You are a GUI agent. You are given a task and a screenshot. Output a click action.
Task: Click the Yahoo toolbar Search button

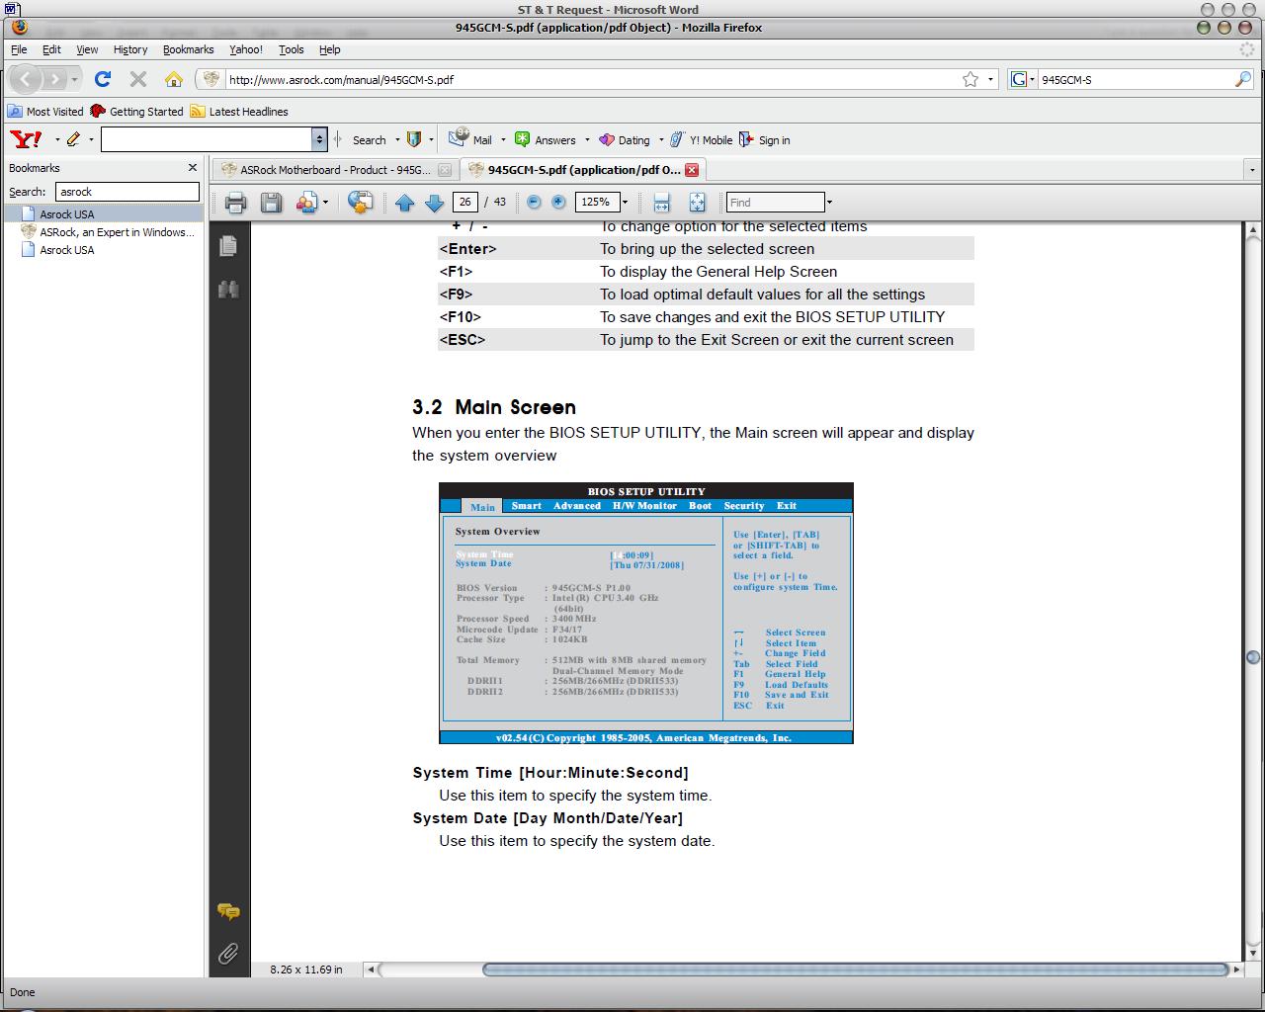[x=370, y=139]
